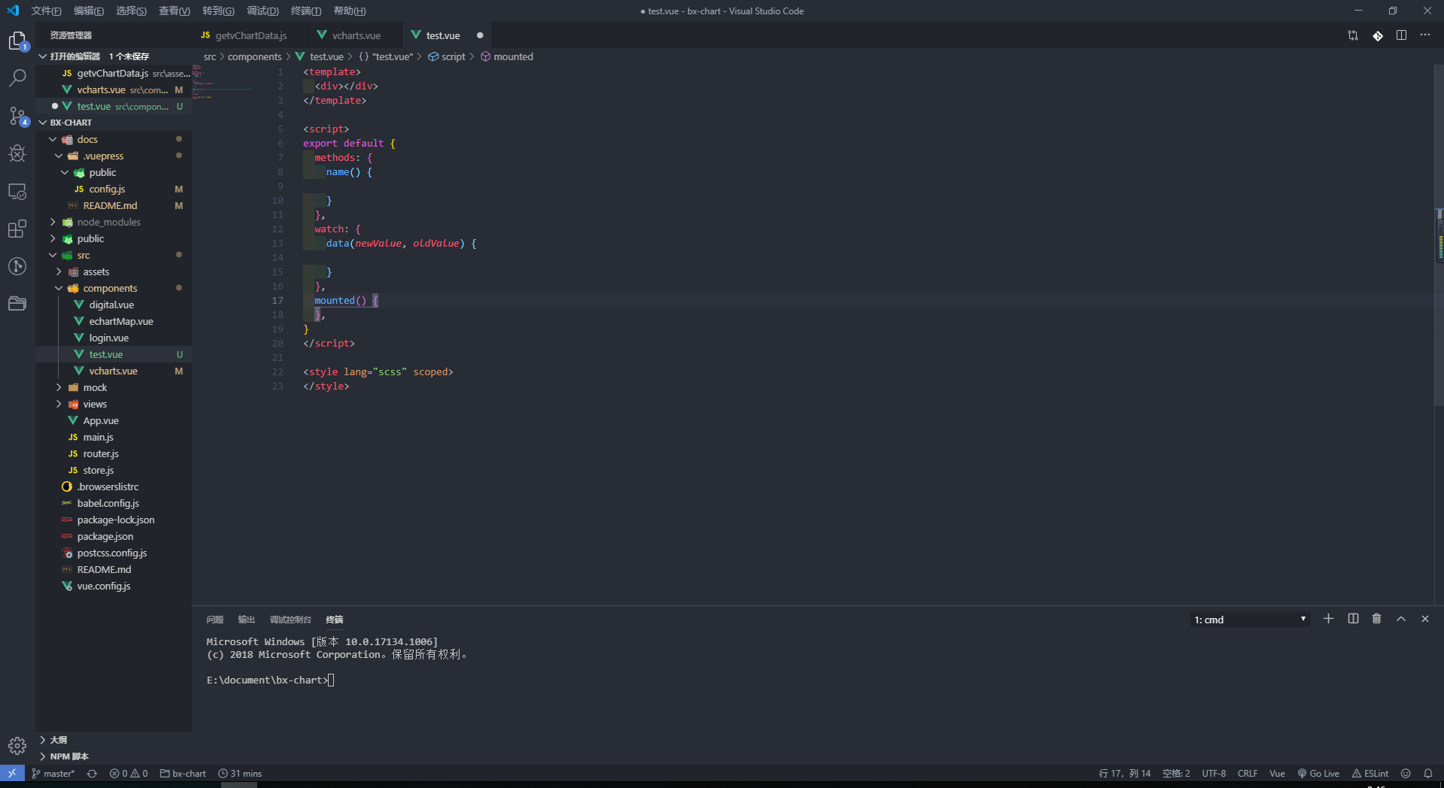Open the Terminal menu
Image resolution: width=1444 pixels, height=788 pixels.
click(306, 11)
